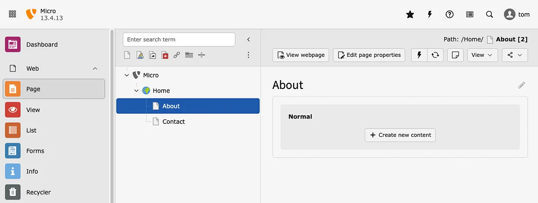Viewport: 538px width, 203px height.
Task: Click the page tree search field
Action: pyautogui.click(x=179, y=39)
